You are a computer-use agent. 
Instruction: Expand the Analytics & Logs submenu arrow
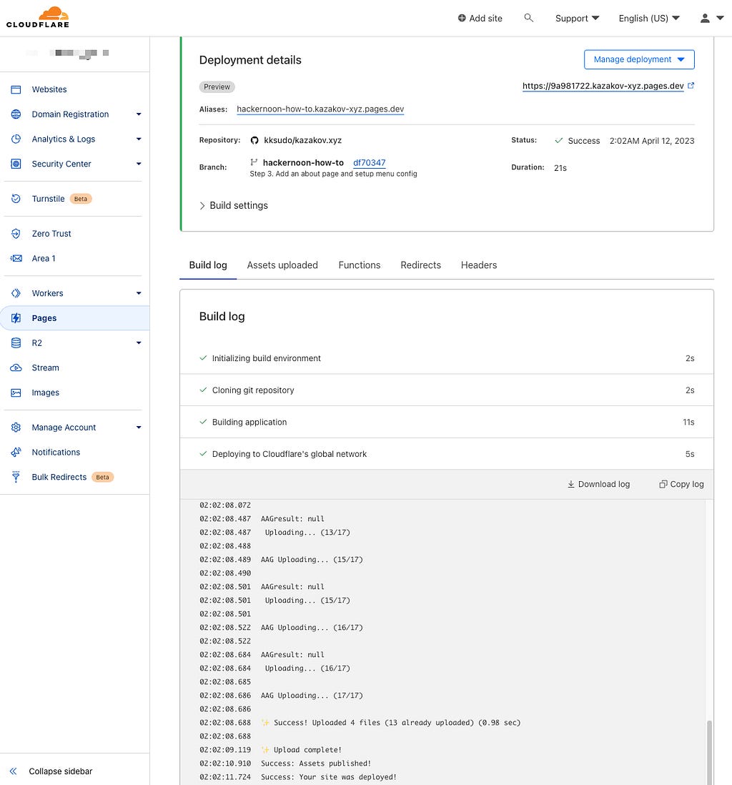(x=139, y=139)
